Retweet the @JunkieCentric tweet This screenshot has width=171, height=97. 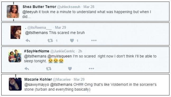pos(49,69)
